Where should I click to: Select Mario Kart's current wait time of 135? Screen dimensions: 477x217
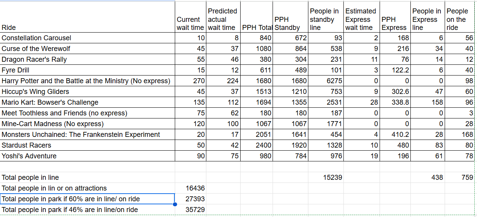pos(191,102)
